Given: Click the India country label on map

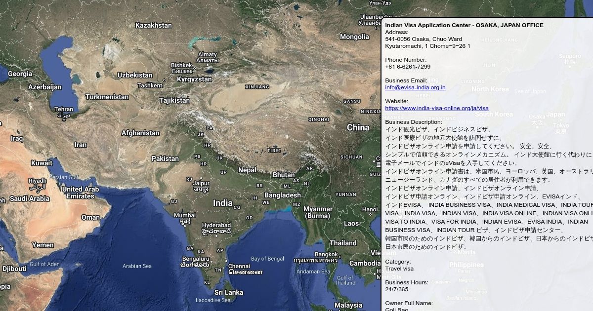Looking at the screenshot, I should [x=222, y=203].
